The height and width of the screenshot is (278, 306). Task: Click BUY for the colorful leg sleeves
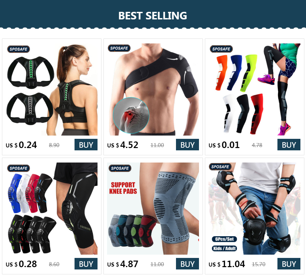[289, 145]
